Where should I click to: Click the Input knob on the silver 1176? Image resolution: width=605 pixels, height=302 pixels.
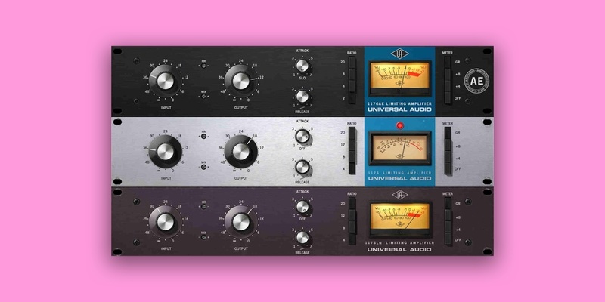[165, 152]
